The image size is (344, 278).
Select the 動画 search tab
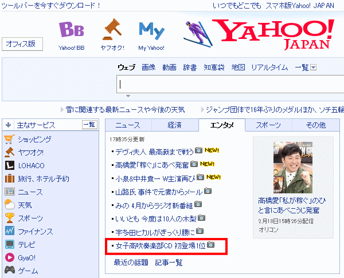click(x=169, y=67)
